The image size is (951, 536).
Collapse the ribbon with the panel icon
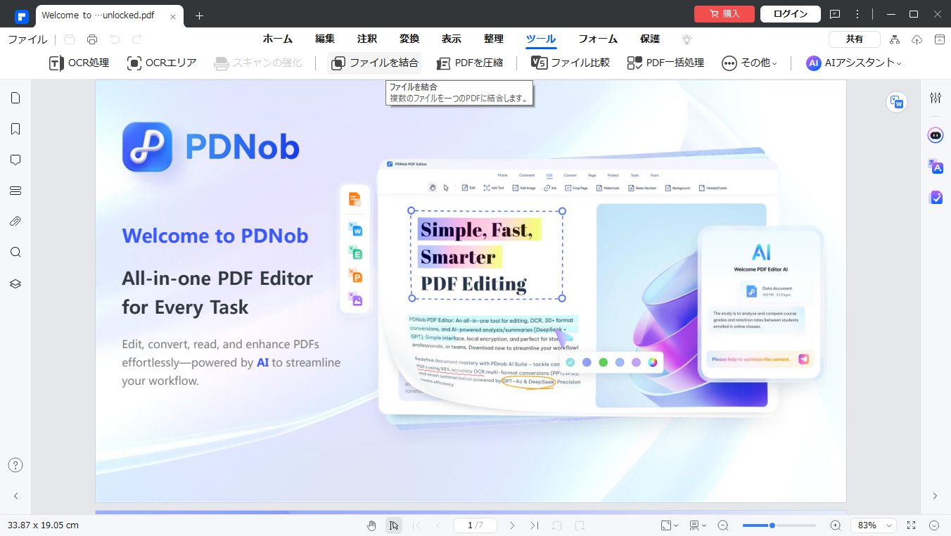pos(940,39)
